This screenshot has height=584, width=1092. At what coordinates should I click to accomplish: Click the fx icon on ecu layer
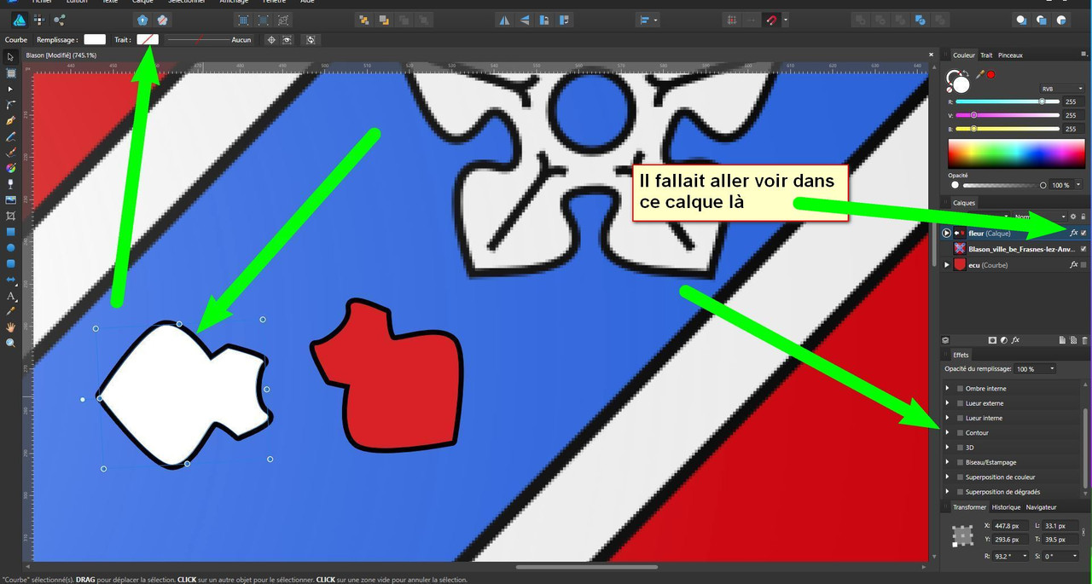tap(1073, 265)
